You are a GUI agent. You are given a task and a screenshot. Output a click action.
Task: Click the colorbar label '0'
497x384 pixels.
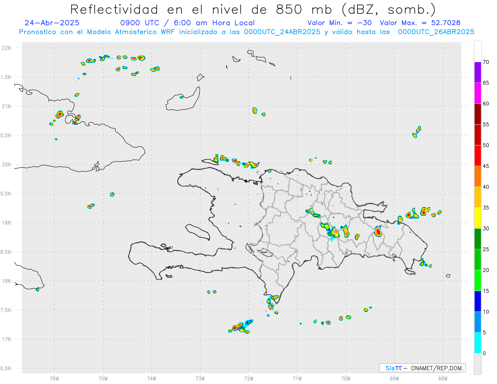coord(484,353)
